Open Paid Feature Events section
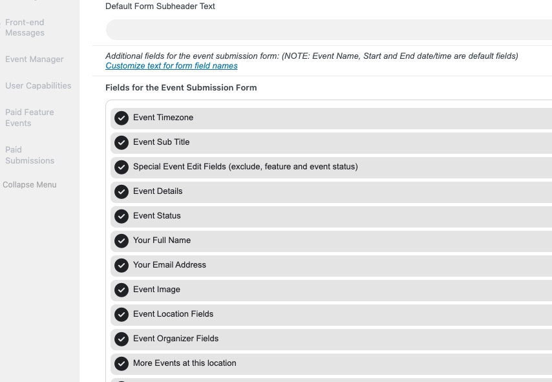Viewport: 552px width, 382px height. [30, 118]
